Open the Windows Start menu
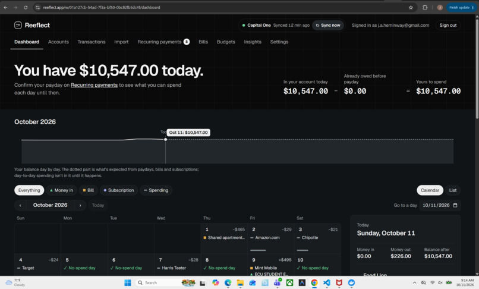This screenshot has height=289, width=479. [x=128, y=282]
